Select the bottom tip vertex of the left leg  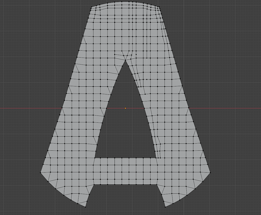coord(85,207)
